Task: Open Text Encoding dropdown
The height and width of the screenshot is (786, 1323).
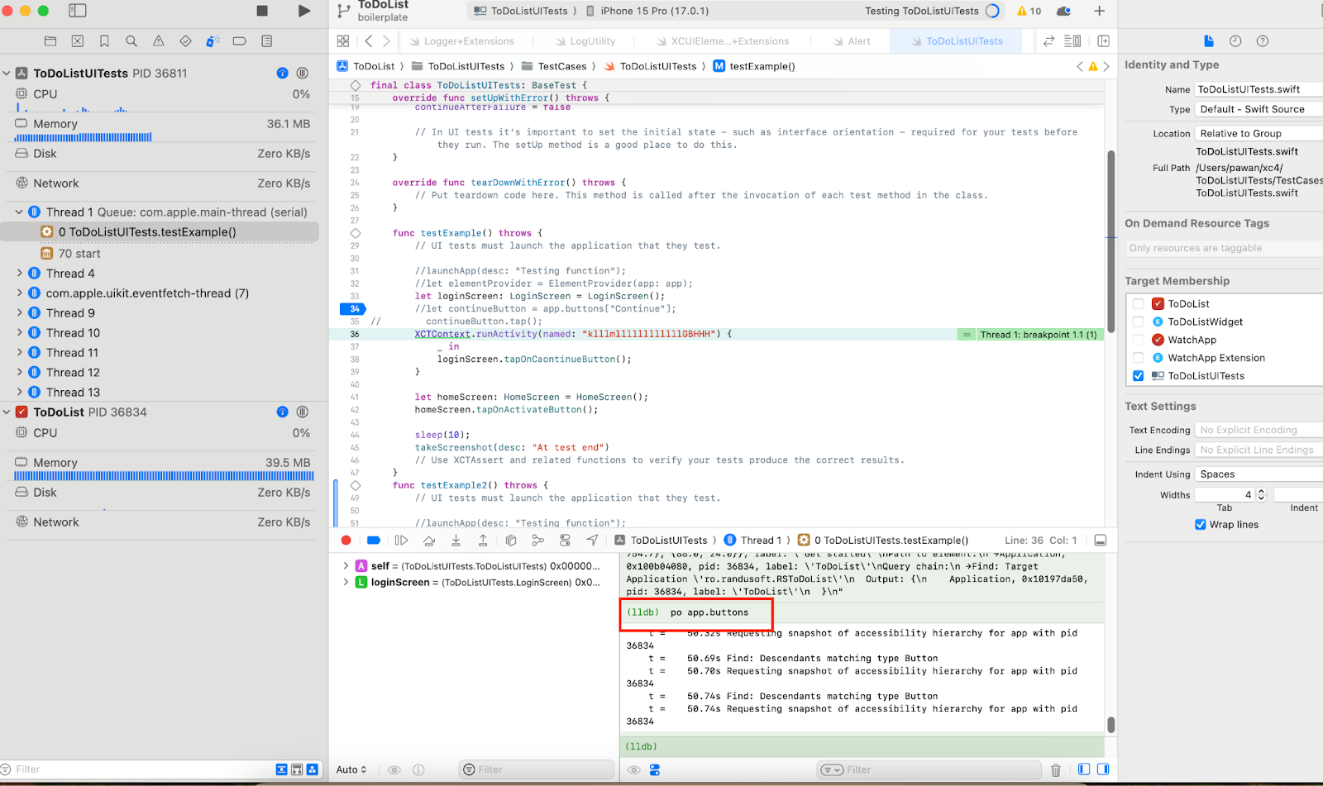Action: coord(1259,430)
